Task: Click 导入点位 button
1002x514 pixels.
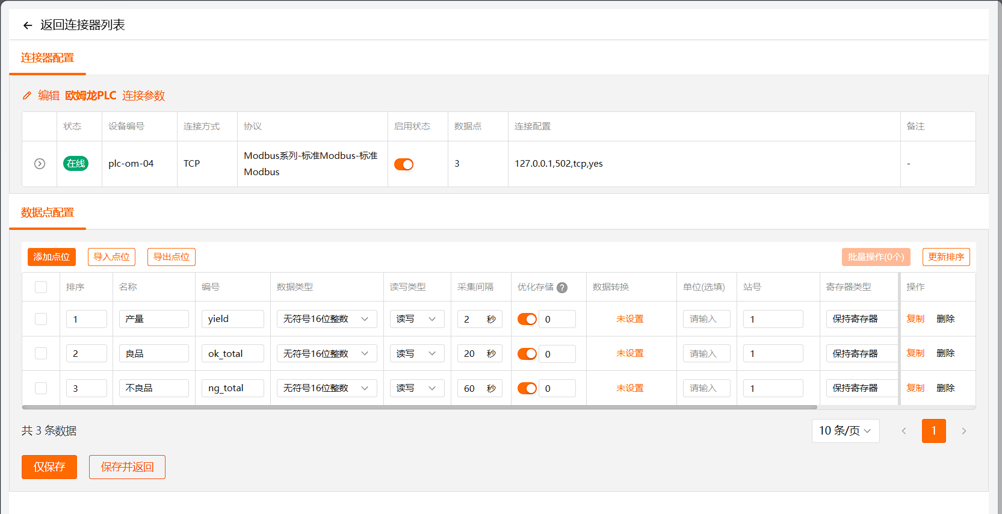Action: 111,257
